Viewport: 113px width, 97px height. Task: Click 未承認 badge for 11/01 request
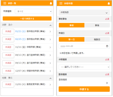pos(8,84)
